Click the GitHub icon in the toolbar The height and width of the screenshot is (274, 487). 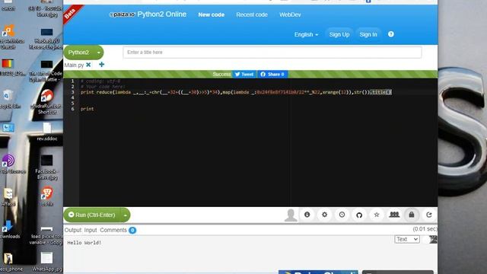tap(359, 215)
